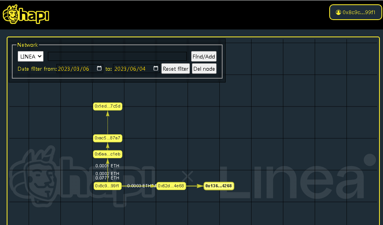Image resolution: width=383 pixels, height=225 pixels.
Task: Click the Reset filter button
Action: [175, 69]
